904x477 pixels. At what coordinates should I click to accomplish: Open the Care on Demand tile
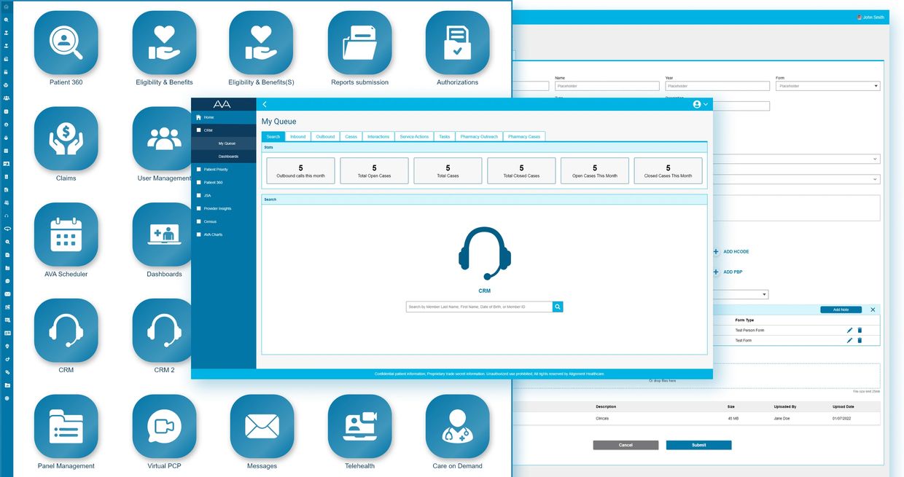457,427
